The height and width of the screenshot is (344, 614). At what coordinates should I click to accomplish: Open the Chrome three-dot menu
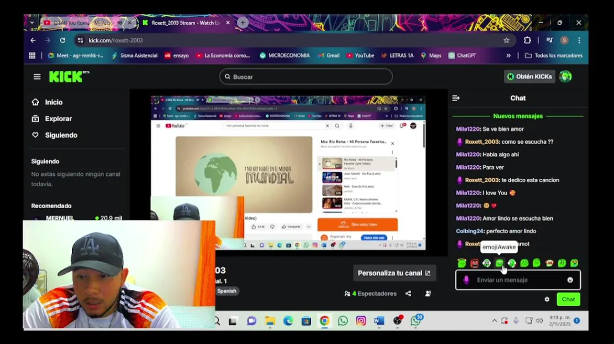click(579, 41)
